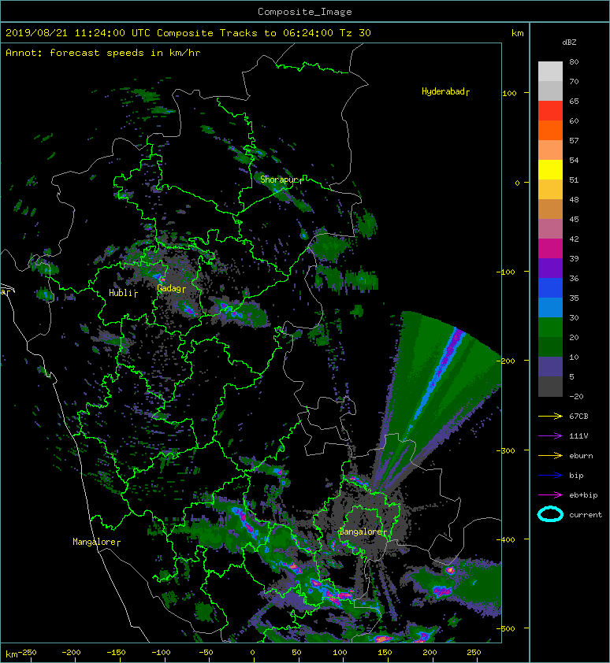Screen dimensions: 610x663
Task: Click the 80 value on dBZ scale
Action: [574, 61]
